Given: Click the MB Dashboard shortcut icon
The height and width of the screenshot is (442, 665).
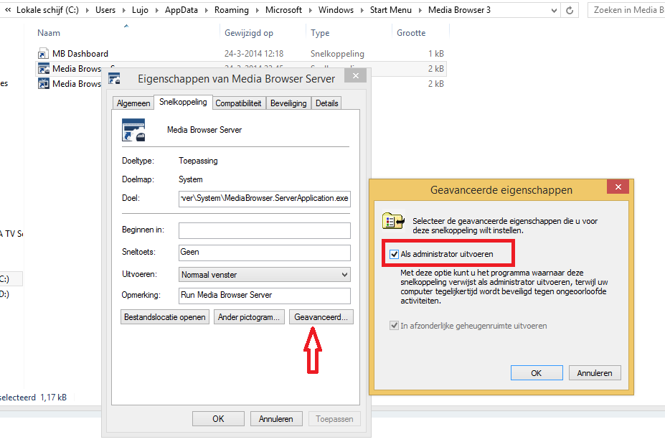Looking at the screenshot, I should 43,53.
